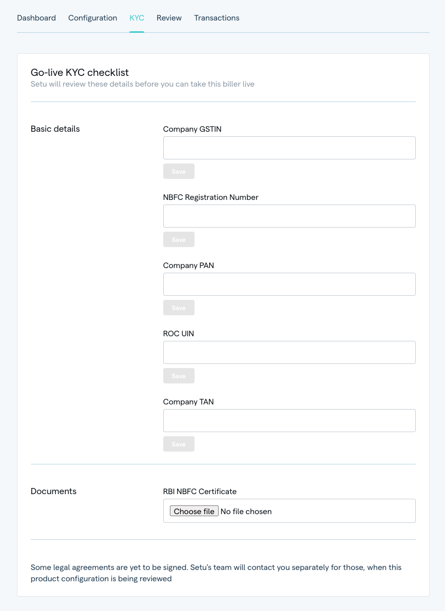Select the ROC UIN input field

click(x=289, y=352)
